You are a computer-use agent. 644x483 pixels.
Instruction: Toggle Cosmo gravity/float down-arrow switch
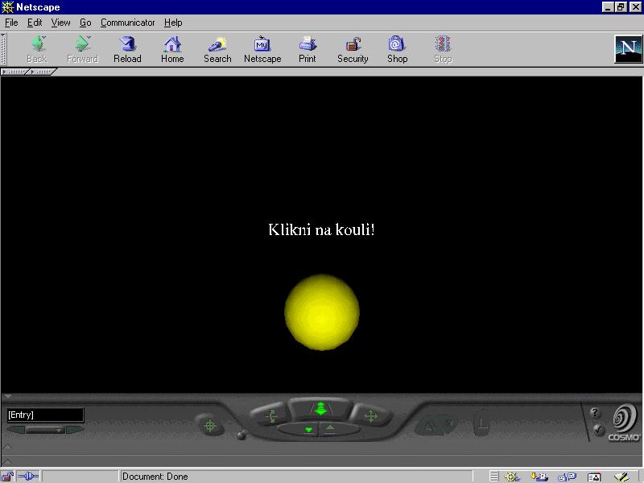(309, 430)
